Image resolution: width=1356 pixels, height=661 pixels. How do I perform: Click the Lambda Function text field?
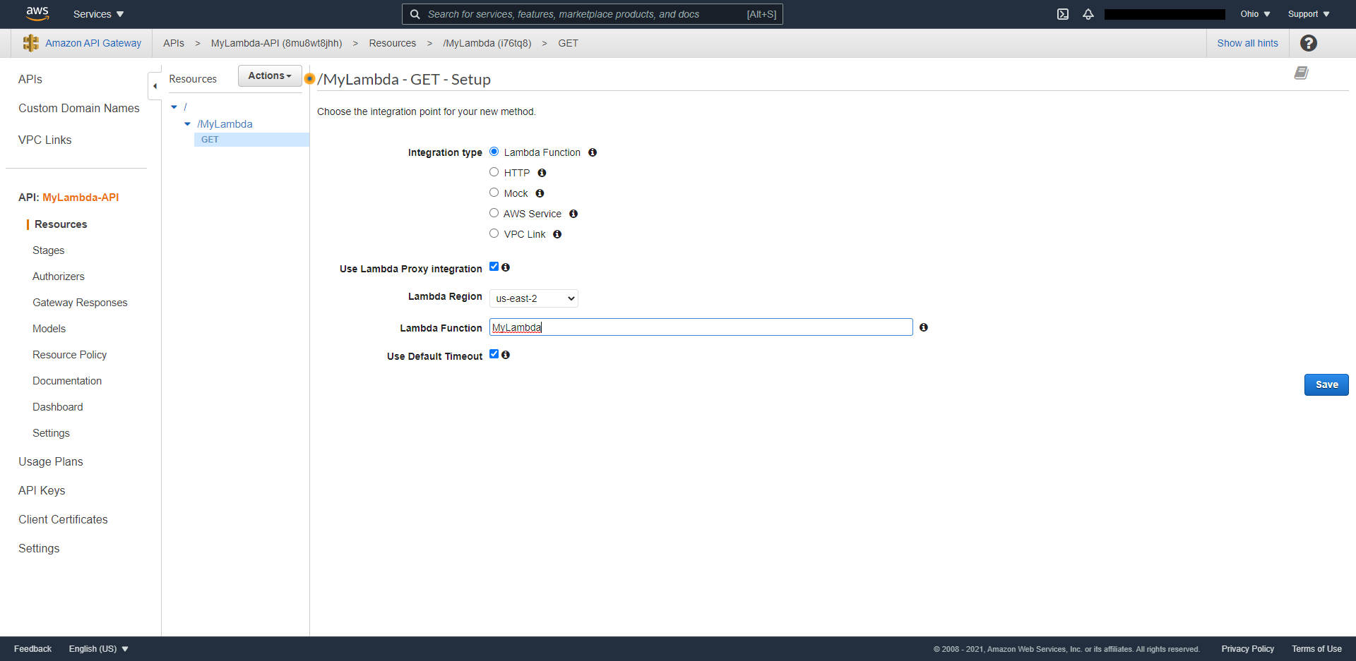(701, 327)
